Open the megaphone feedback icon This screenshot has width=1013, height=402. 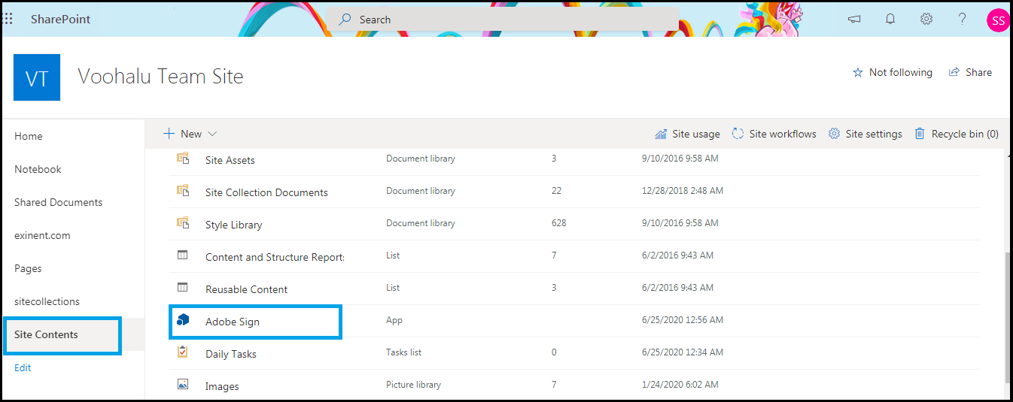click(x=854, y=20)
